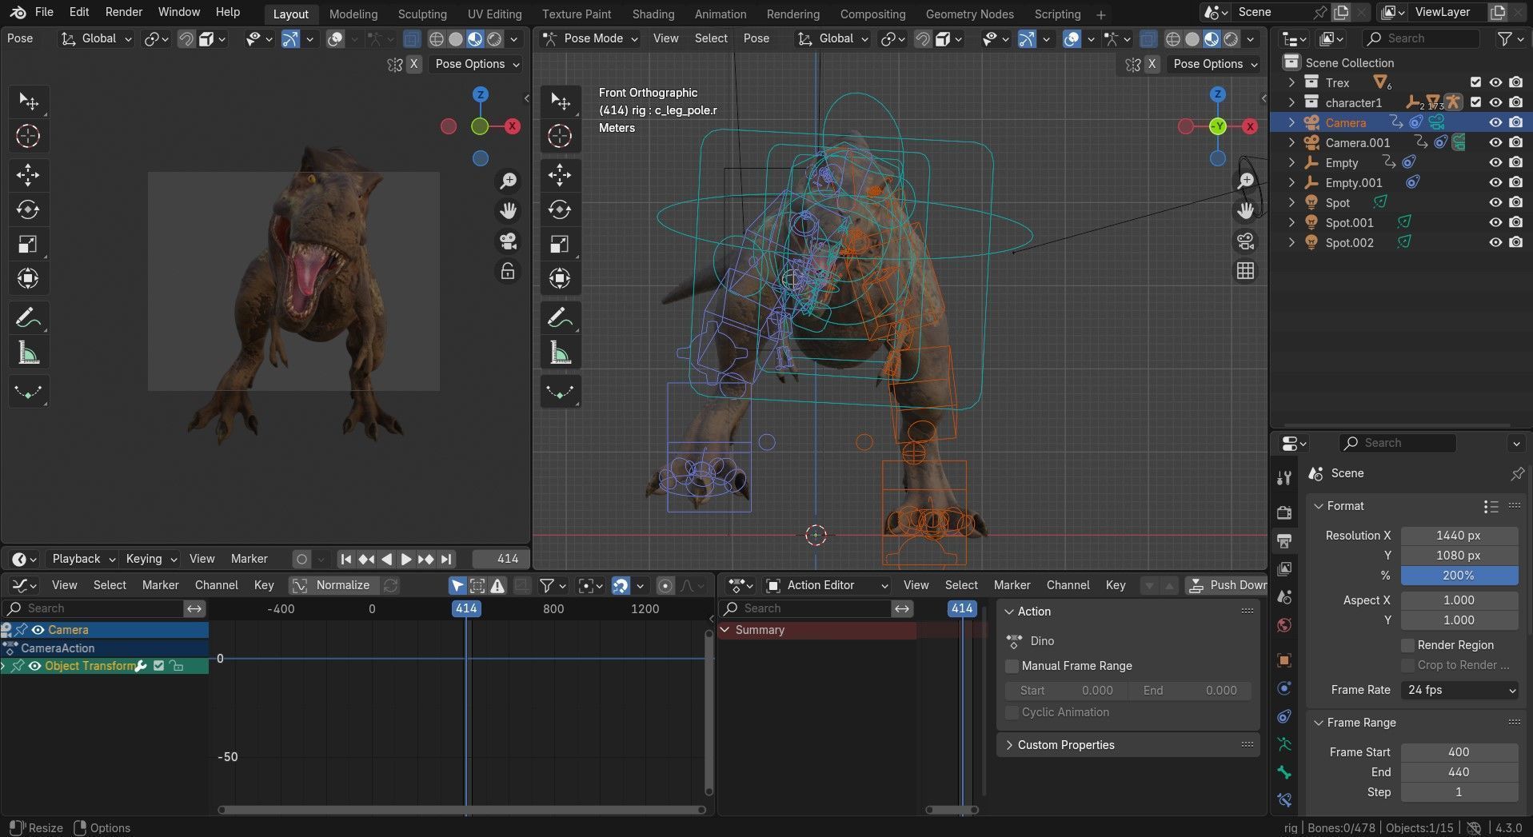This screenshot has height=837, width=1533.
Task: Toggle the Object Transforms channel modifier checkbox
Action: tap(158, 666)
